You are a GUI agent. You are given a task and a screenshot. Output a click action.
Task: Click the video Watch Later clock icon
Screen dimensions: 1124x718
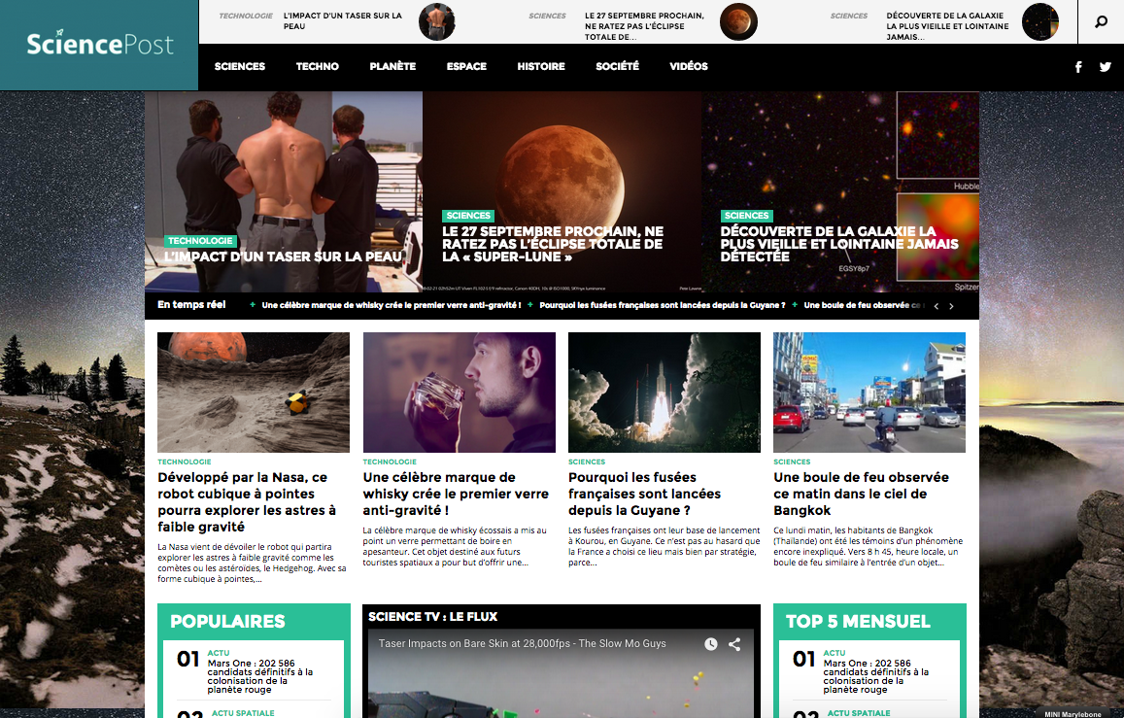coord(711,644)
